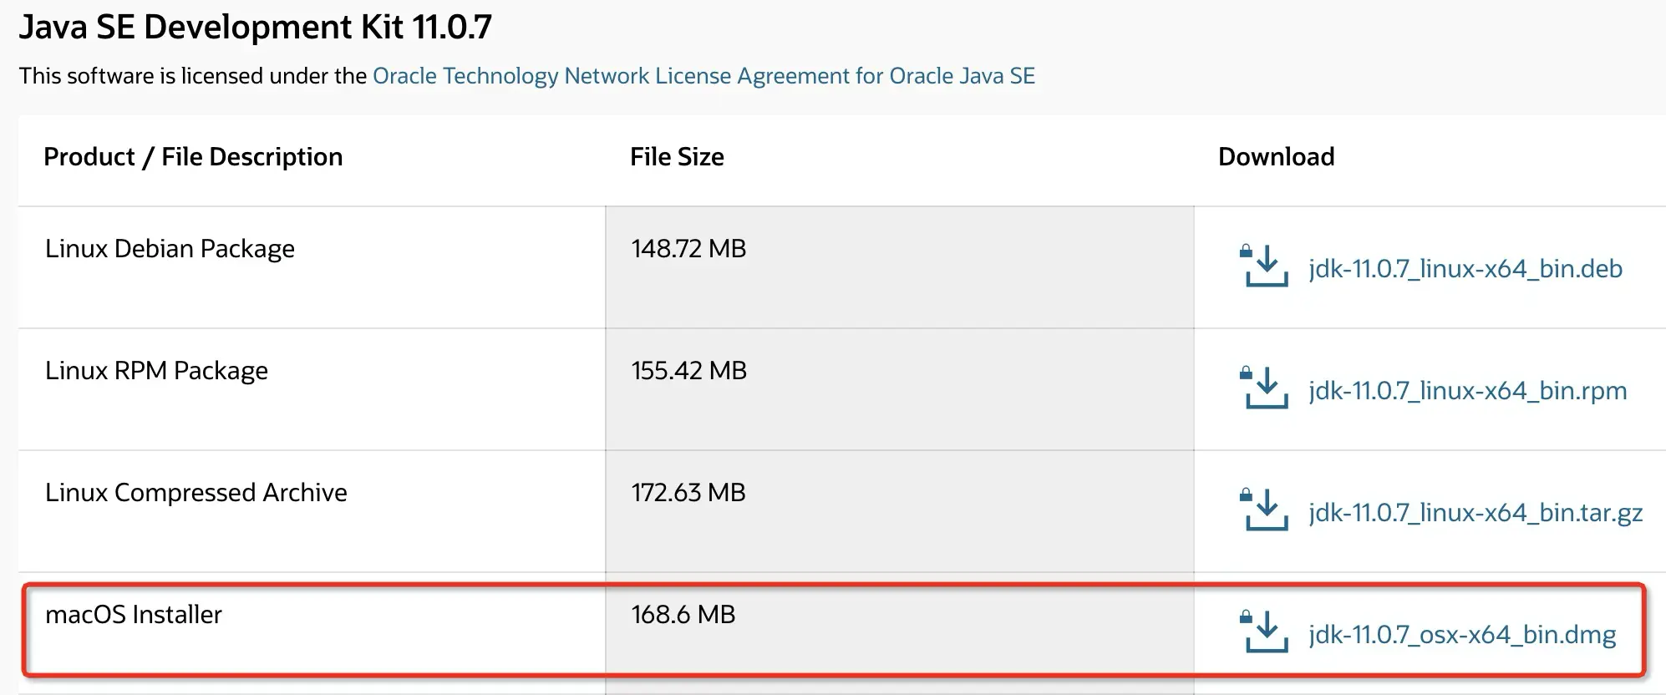
Task: Click the Download column header
Action: (x=1276, y=157)
